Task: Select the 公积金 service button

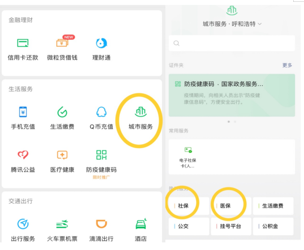Action: click(273, 226)
